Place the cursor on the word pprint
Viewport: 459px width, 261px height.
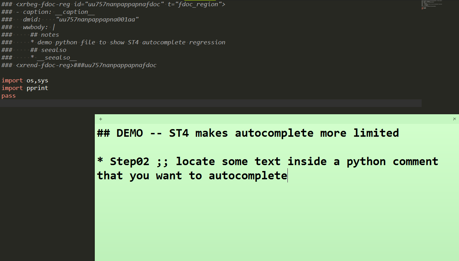point(37,88)
